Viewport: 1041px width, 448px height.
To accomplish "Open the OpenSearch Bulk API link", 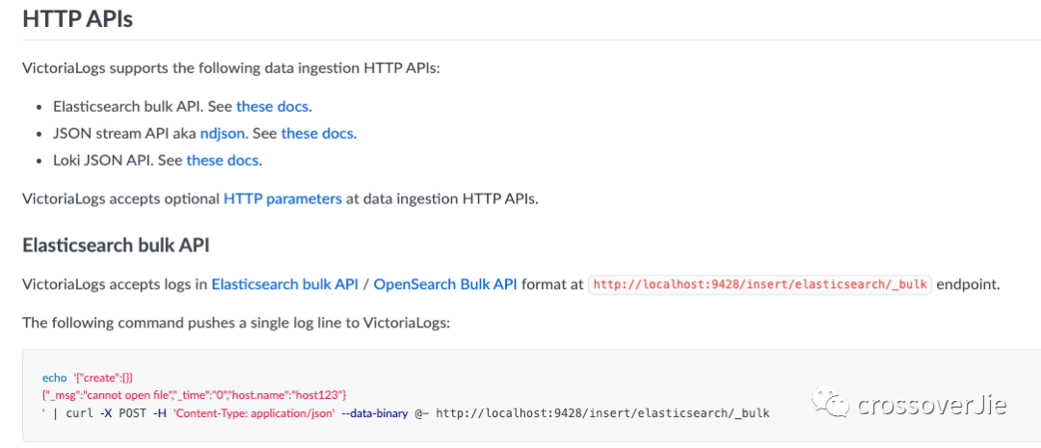I will 445,283.
